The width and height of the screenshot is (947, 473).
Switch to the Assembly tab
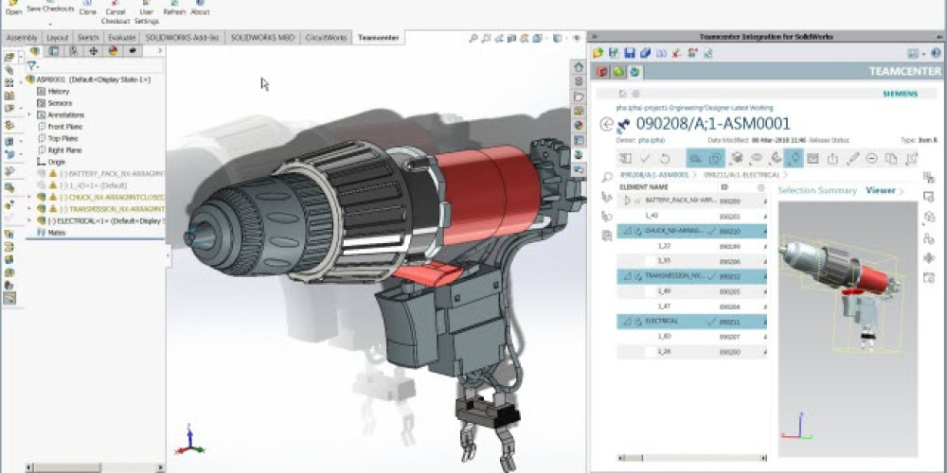(x=22, y=38)
